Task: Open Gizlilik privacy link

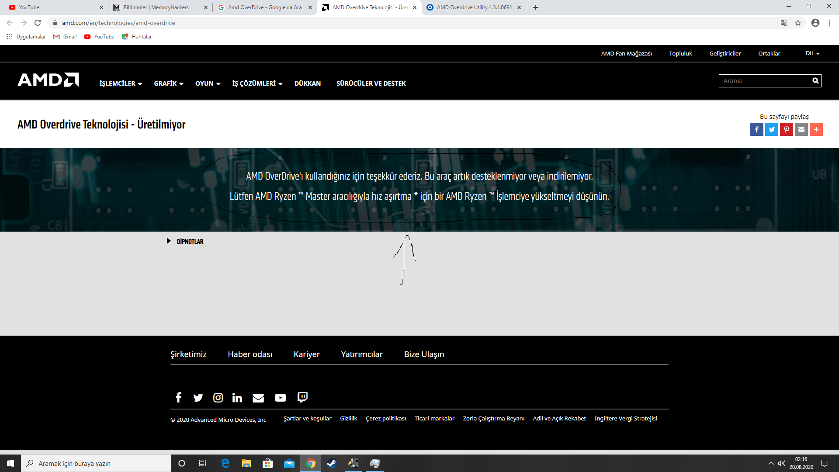Action: pyautogui.click(x=348, y=419)
